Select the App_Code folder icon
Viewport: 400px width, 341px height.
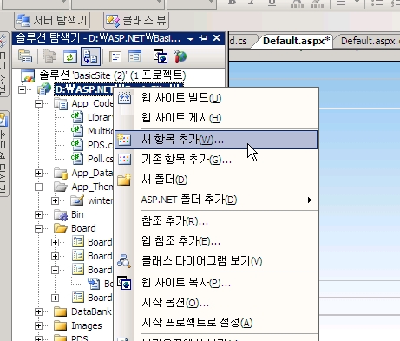coord(61,103)
